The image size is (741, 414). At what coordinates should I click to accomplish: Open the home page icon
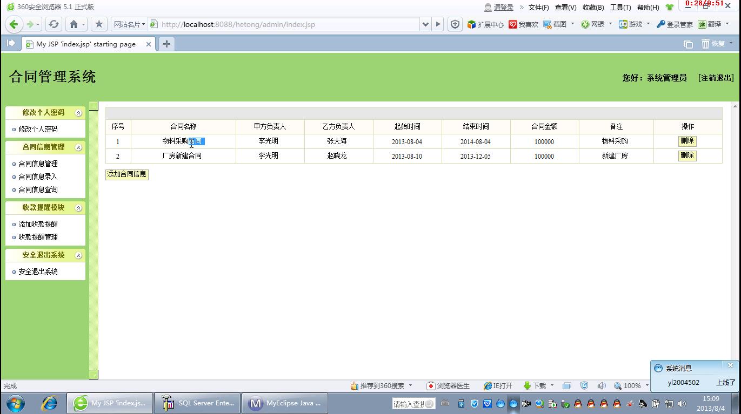pyautogui.click(x=74, y=24)
